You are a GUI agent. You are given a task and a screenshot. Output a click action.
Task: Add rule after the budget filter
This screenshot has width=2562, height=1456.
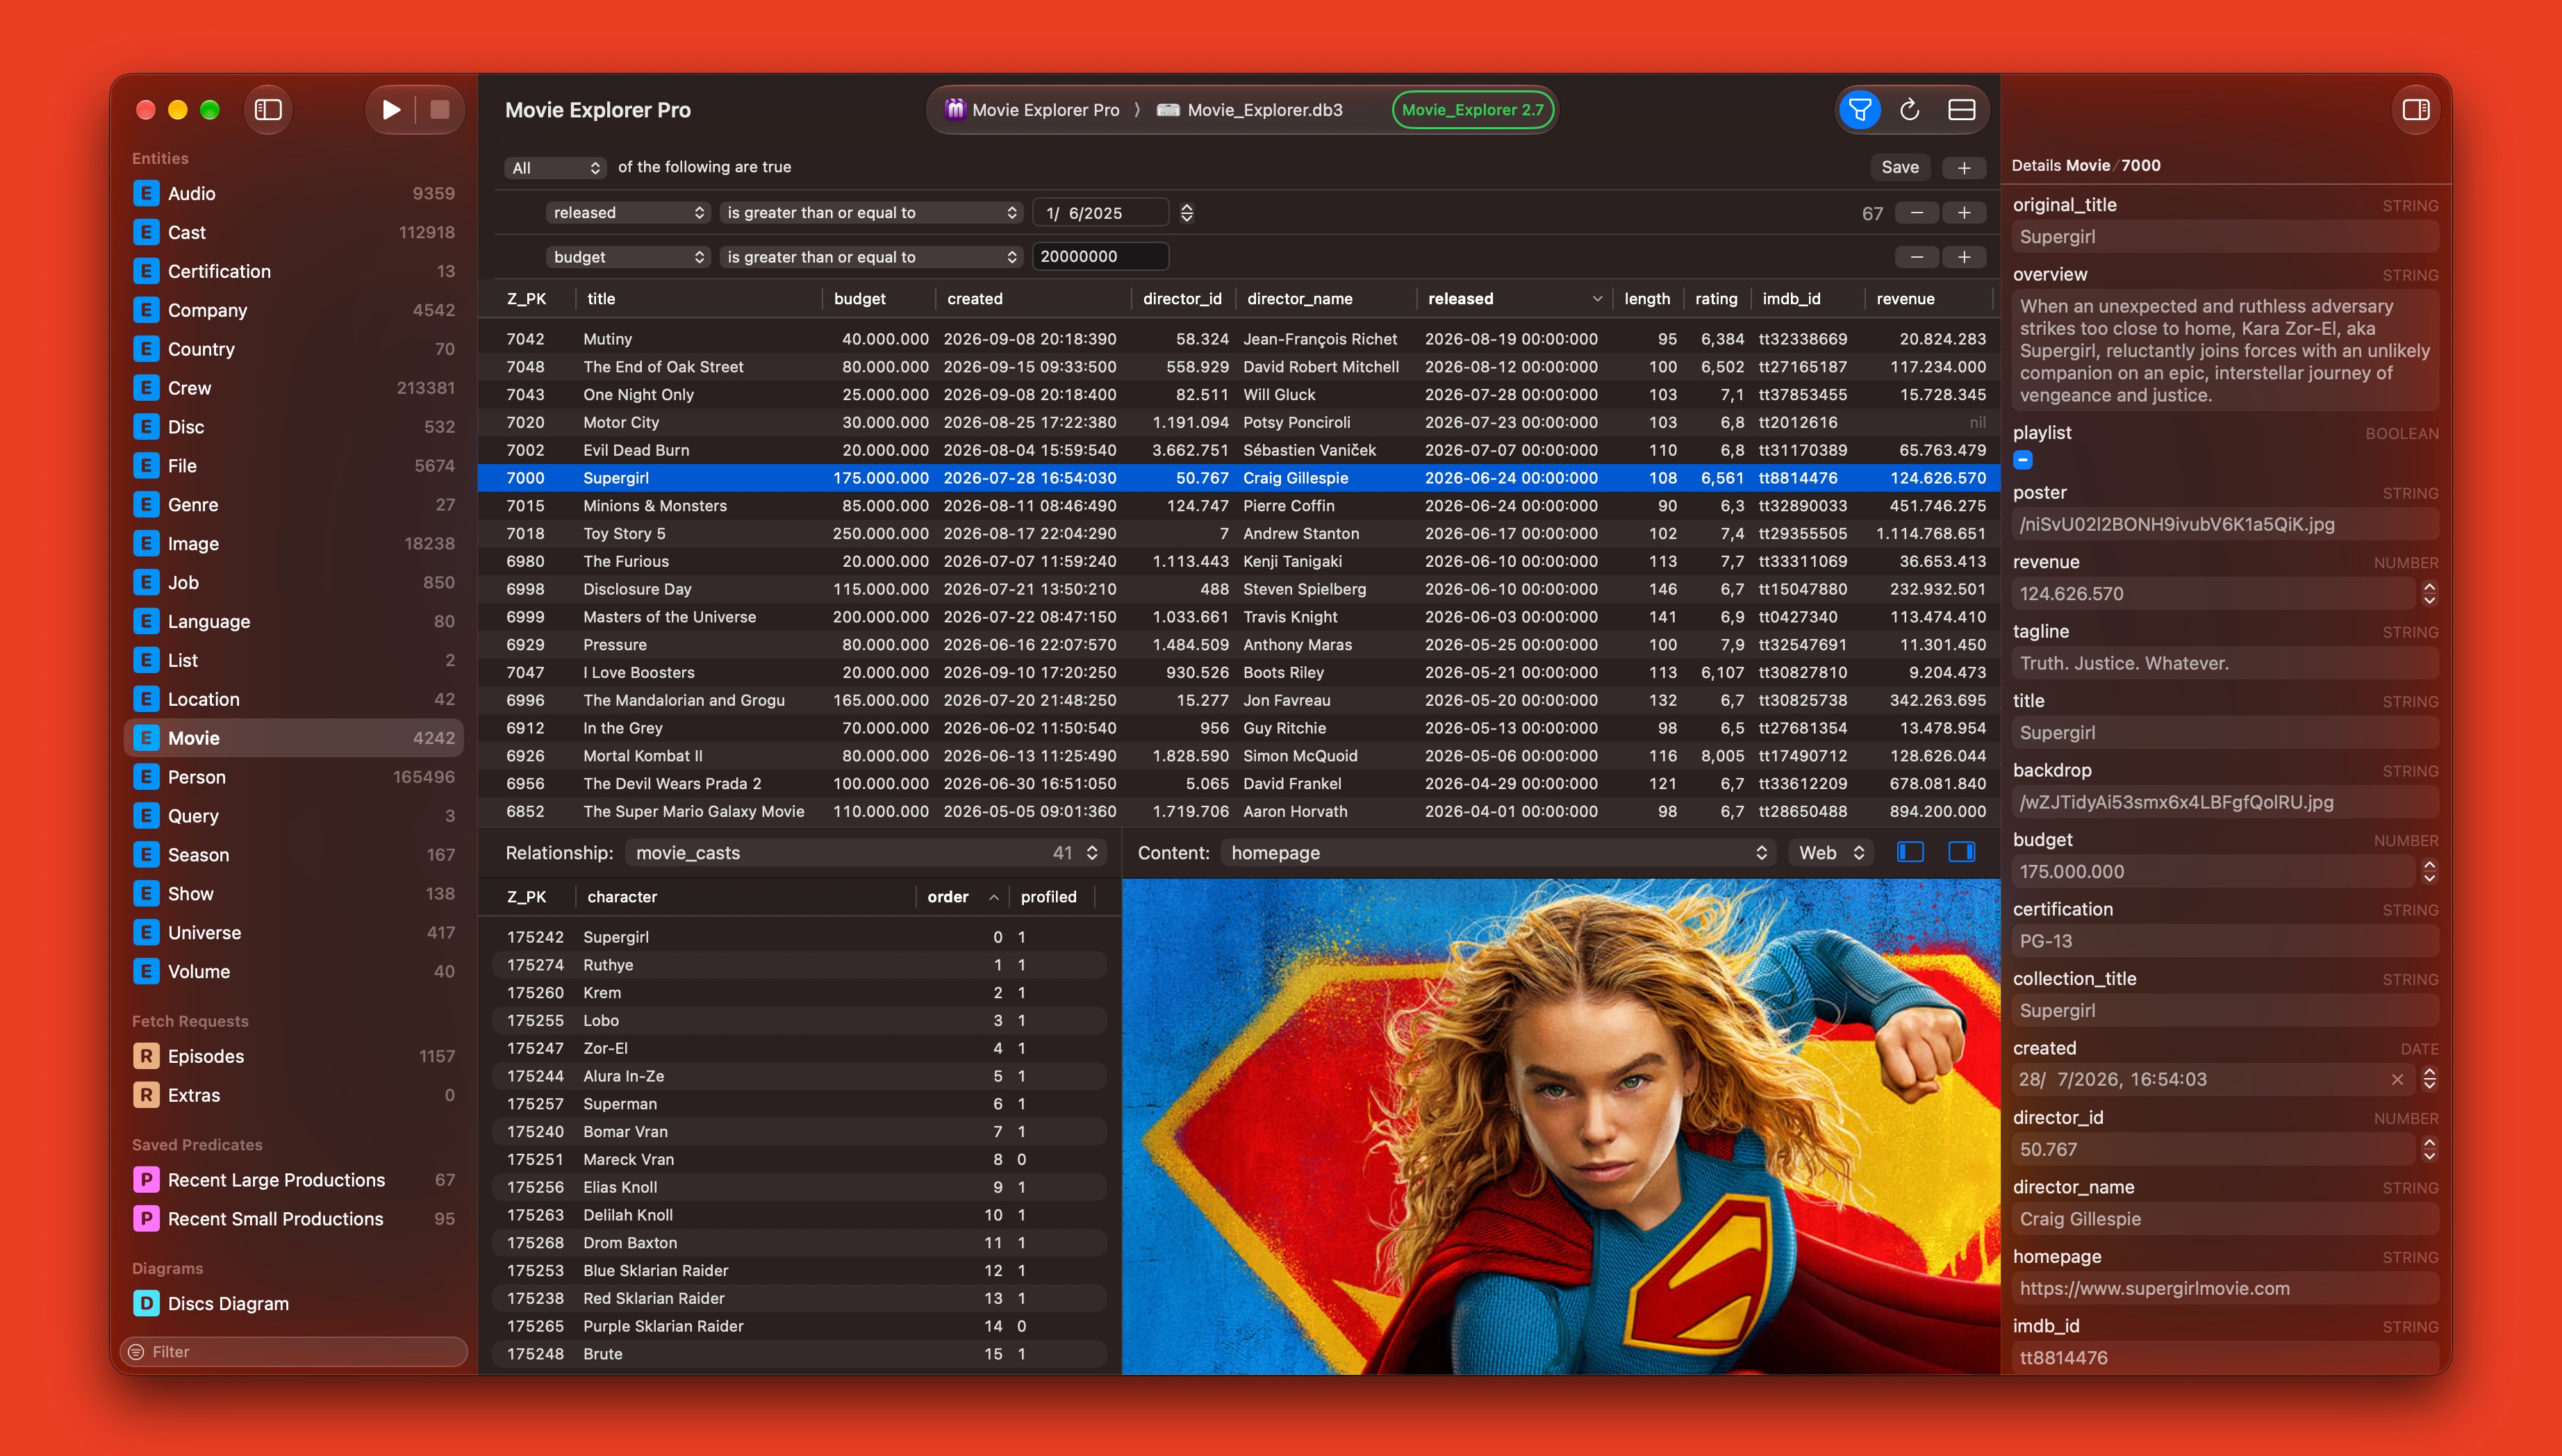[1963, 257]
